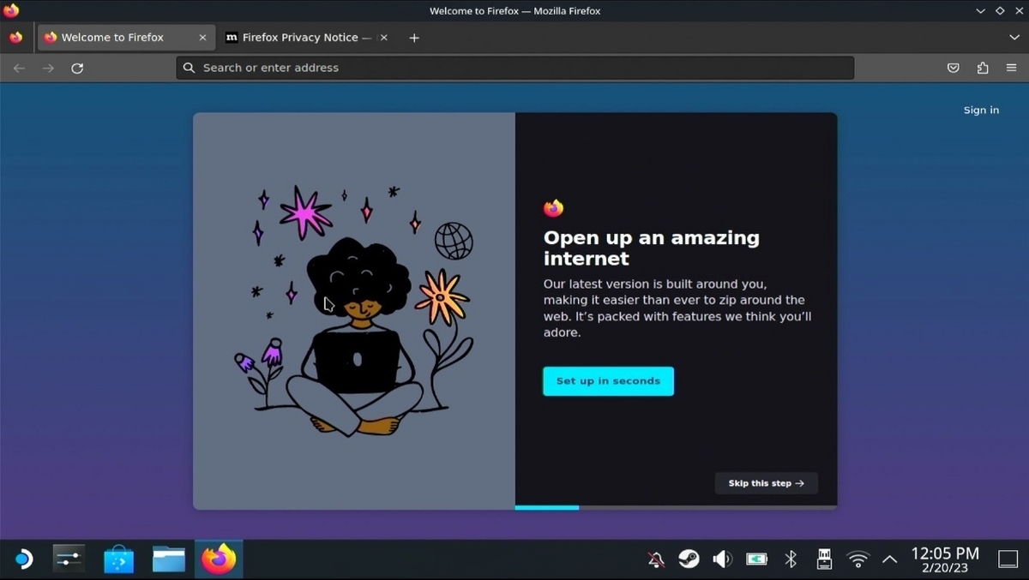This screenshot has height=580, width=1029.
Task: Close the Welcome to Firefox tab
Action: pyautogui.click(x=202, y=38)
